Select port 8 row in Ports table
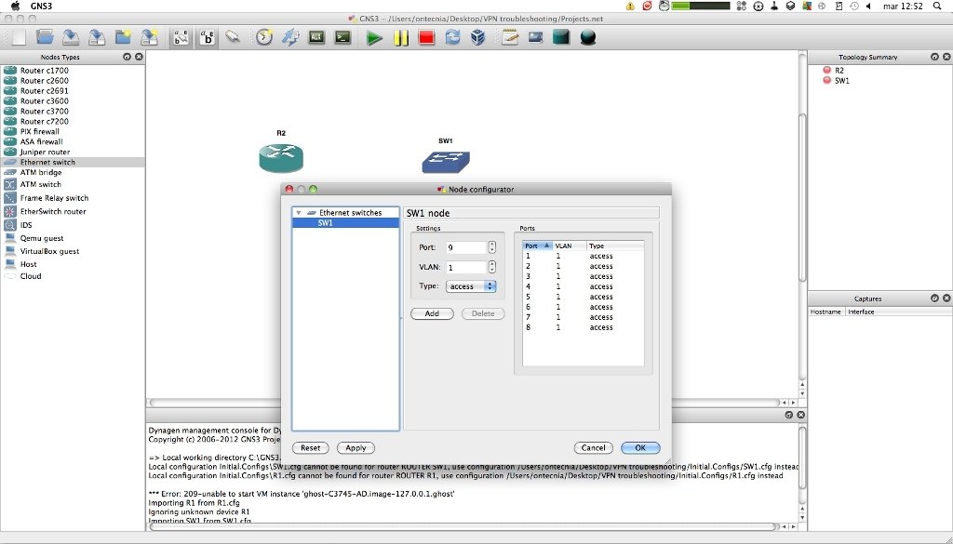The image size is (953, 544). click(584, 327)
